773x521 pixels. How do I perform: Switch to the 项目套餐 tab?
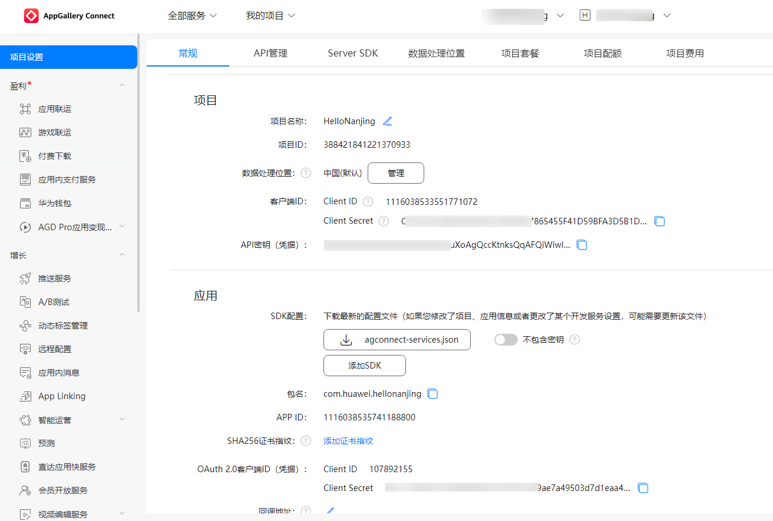tap(520, 54)
